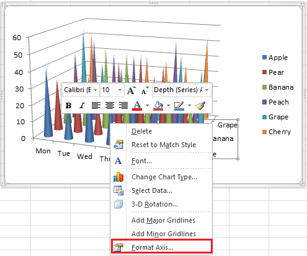This screenshot has width=307, height=256.
Task: Open the font size 10 dropdown
Action: pyautogui.click(x=120, y=90)
